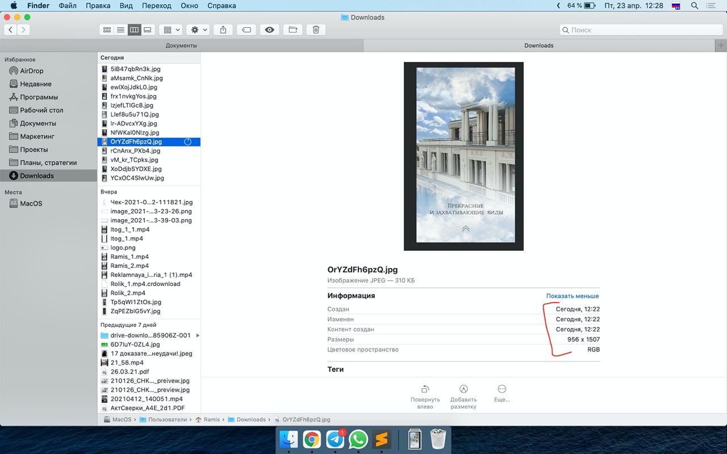Click MacOS in the path bar
727x454 pixels.
(118, 420)
